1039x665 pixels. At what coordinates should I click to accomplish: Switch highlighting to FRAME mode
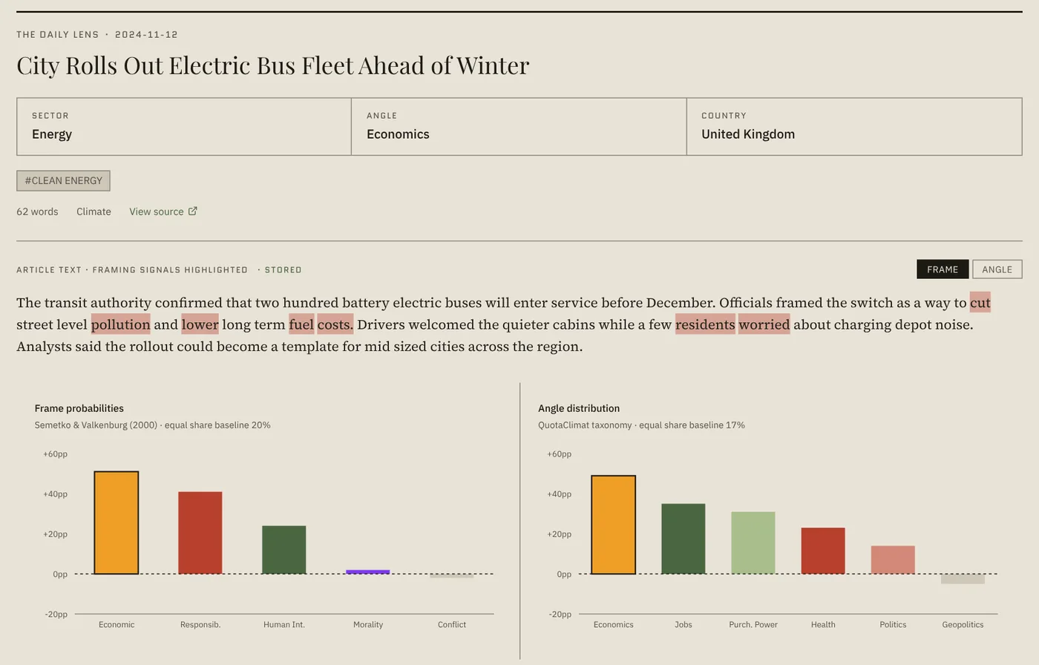click(x=943, y=269)
